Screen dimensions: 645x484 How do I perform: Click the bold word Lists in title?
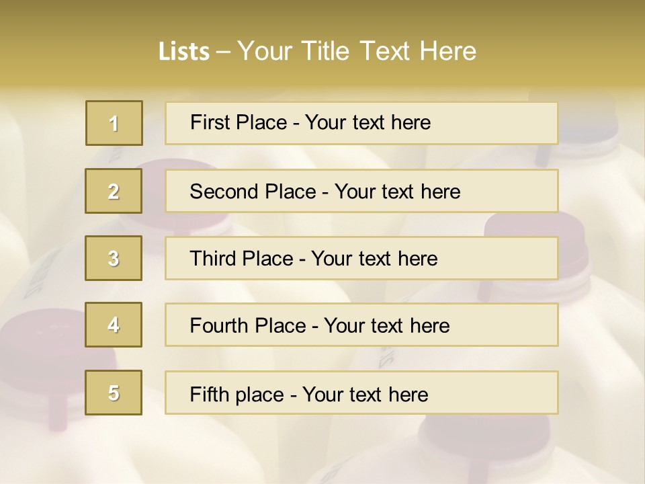pos(184,51)
